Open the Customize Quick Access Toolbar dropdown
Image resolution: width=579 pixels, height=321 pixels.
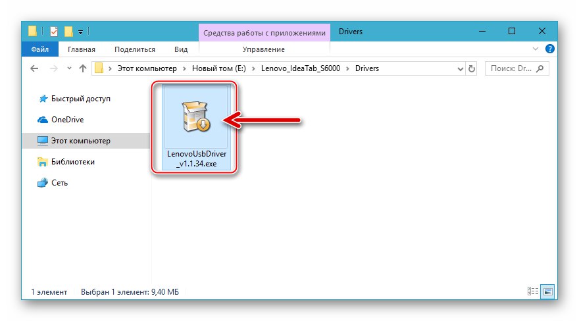[x=80, y=32]
